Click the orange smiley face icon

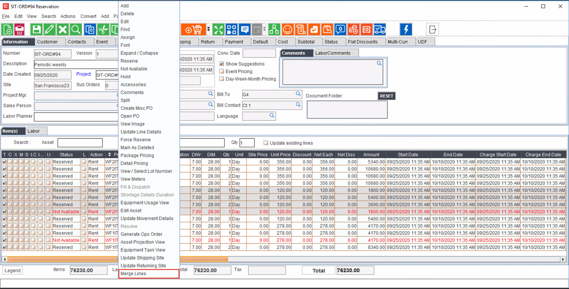tap(288, 30)
